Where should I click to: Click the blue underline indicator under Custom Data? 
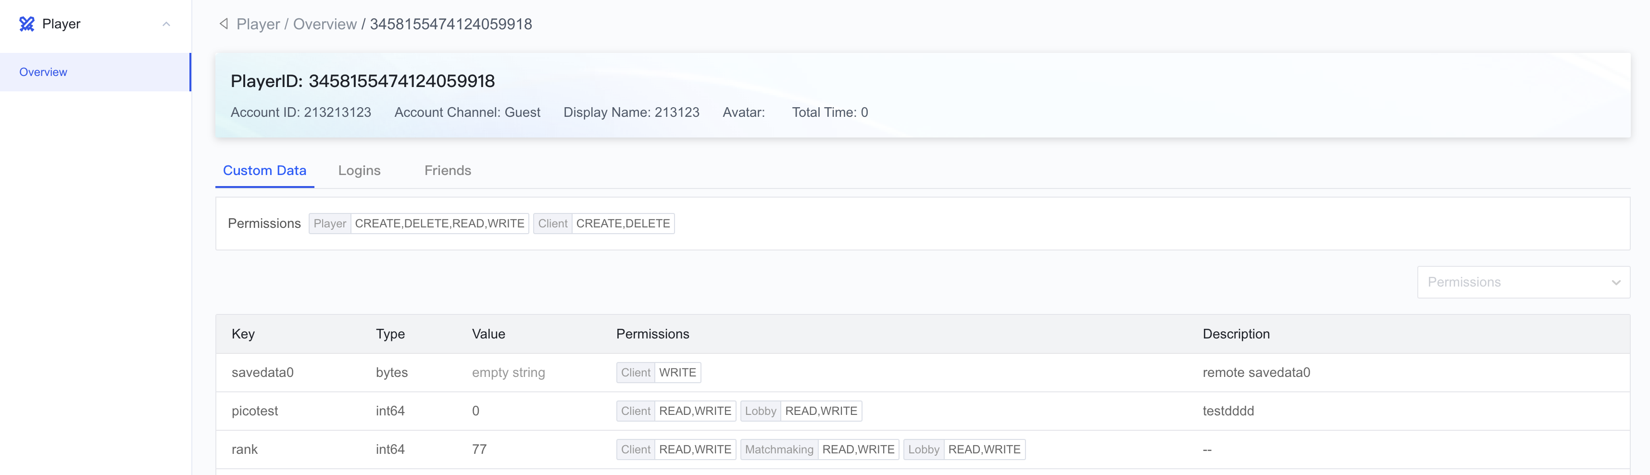tap(264, 187)
